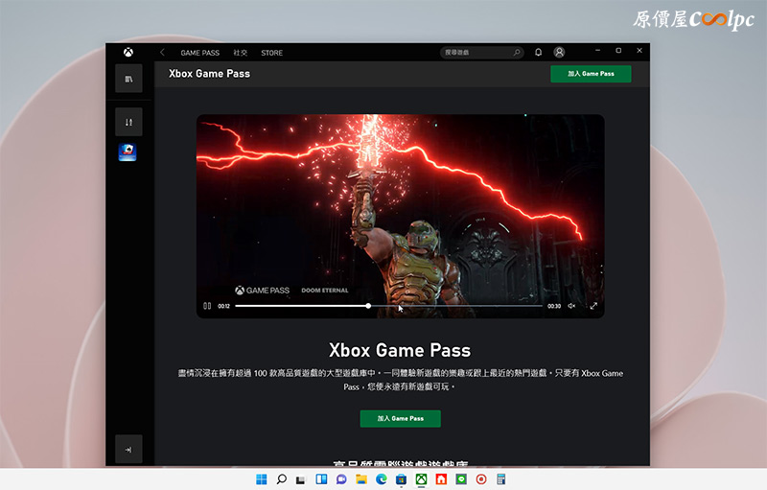Enter fullscreen for the trailer video
This screenshot has width=767, height=490.
click(x=593, y=306)
